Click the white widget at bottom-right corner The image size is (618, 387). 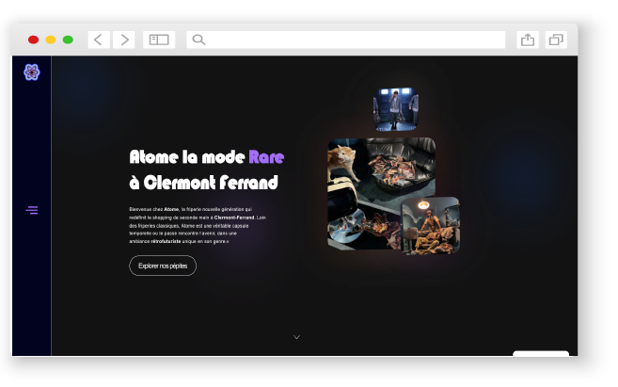pyautogui.click(x=540, y=354)
